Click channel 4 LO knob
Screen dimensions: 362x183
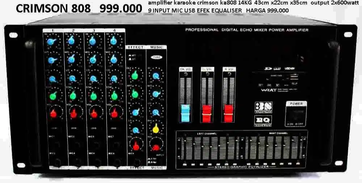click(x=114, y=78)
